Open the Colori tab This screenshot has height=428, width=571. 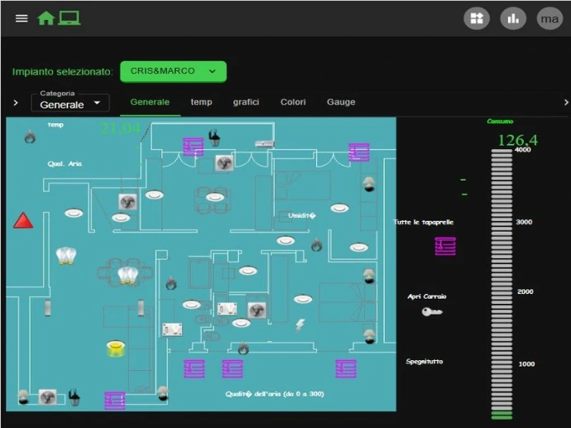coord(293,102)
